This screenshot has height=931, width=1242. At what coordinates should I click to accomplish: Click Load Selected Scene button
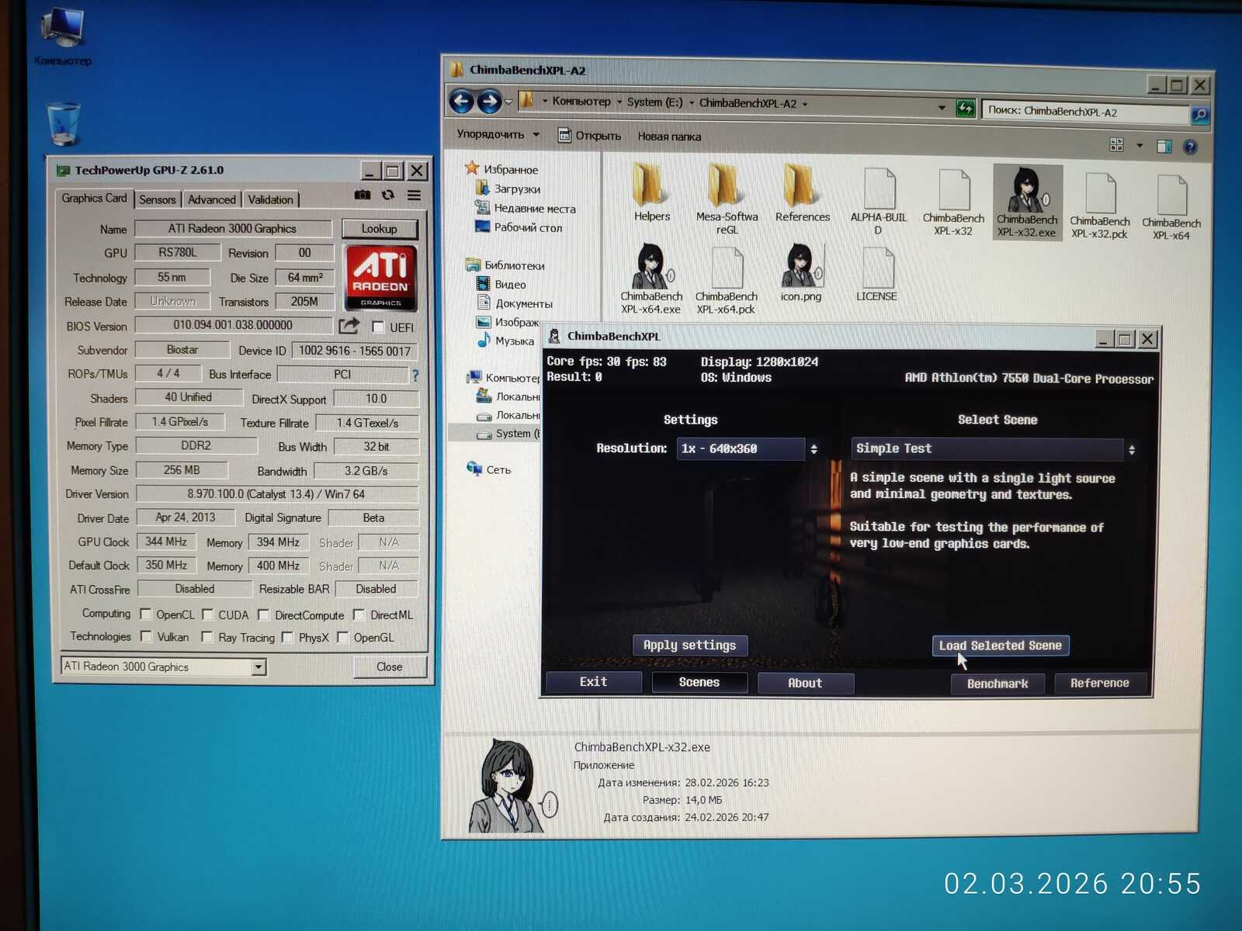click(1001, 645)
